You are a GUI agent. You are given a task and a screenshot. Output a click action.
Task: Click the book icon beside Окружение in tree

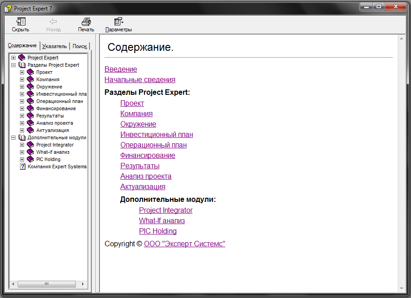click(31, 87)
